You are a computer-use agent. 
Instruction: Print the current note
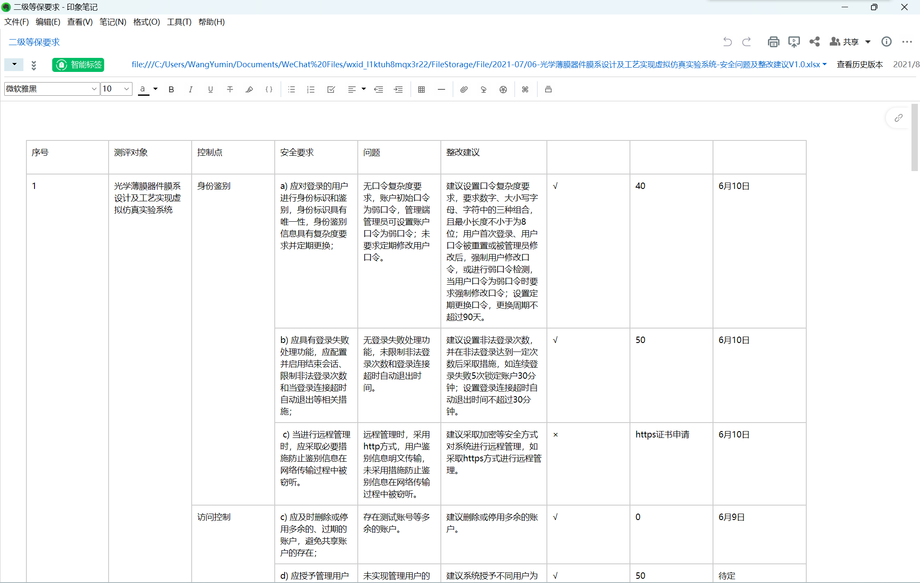(773, 42)
